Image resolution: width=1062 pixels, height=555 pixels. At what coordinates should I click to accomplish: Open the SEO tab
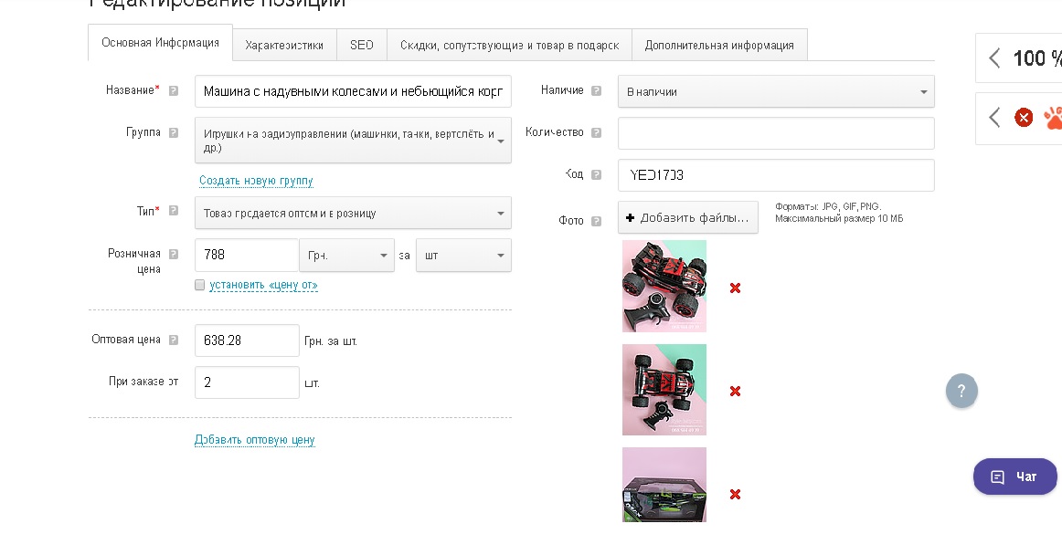click(x=362, y=46)
